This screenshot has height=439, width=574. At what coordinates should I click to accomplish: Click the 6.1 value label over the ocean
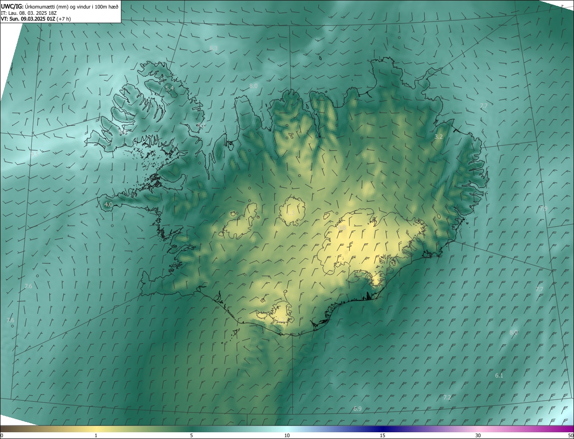pos(499,375)
